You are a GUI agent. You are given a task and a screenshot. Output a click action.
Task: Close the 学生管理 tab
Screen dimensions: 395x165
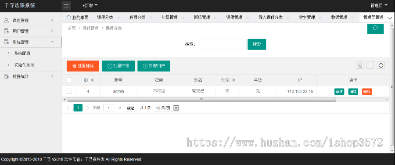click(320, 18)
